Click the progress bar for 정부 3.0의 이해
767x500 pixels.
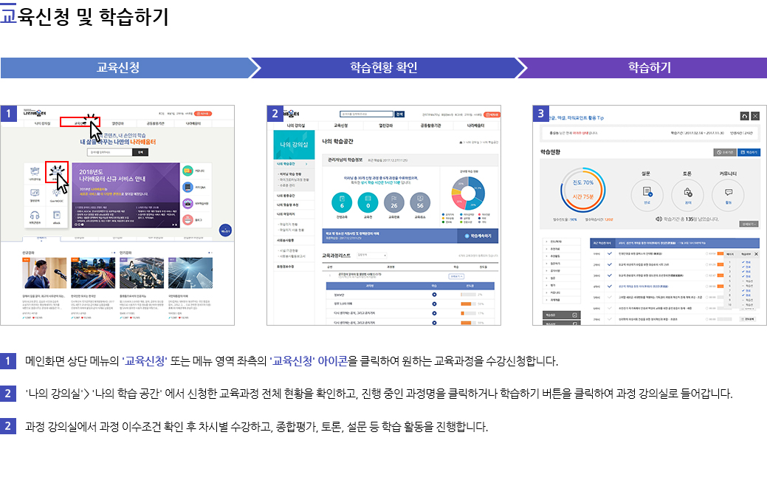(467, 304)
